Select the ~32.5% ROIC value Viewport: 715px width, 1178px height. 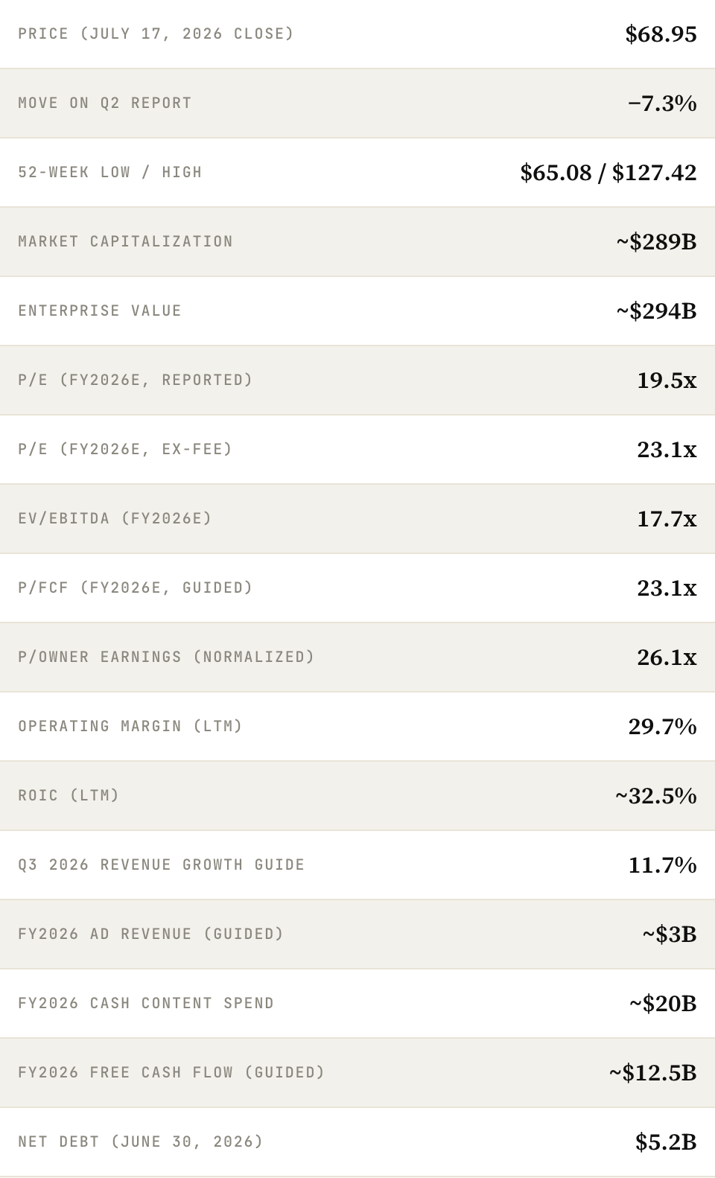point(656,795)
